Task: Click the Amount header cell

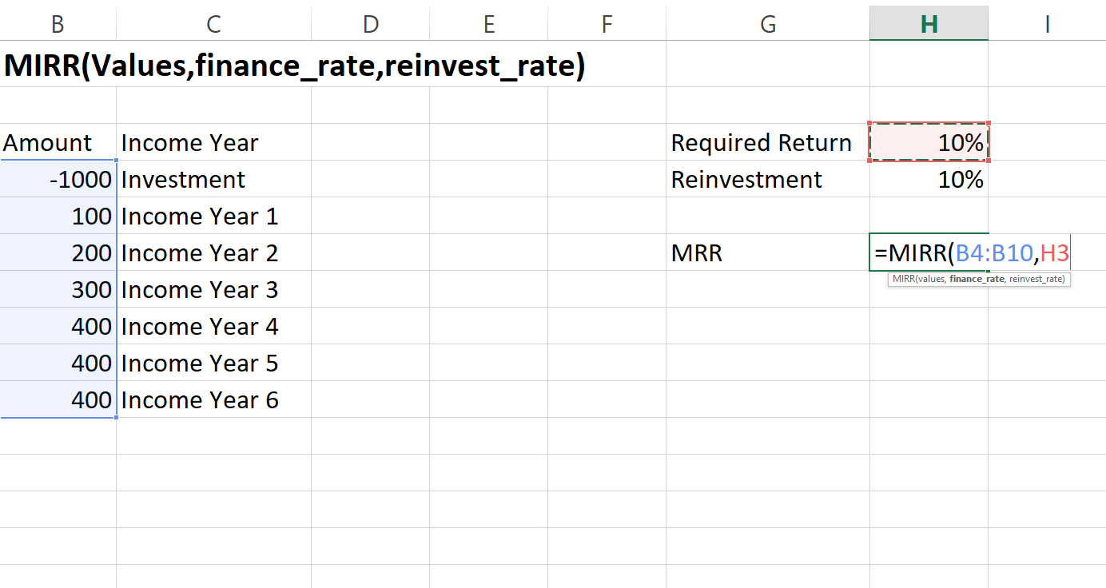Action: 48,142
